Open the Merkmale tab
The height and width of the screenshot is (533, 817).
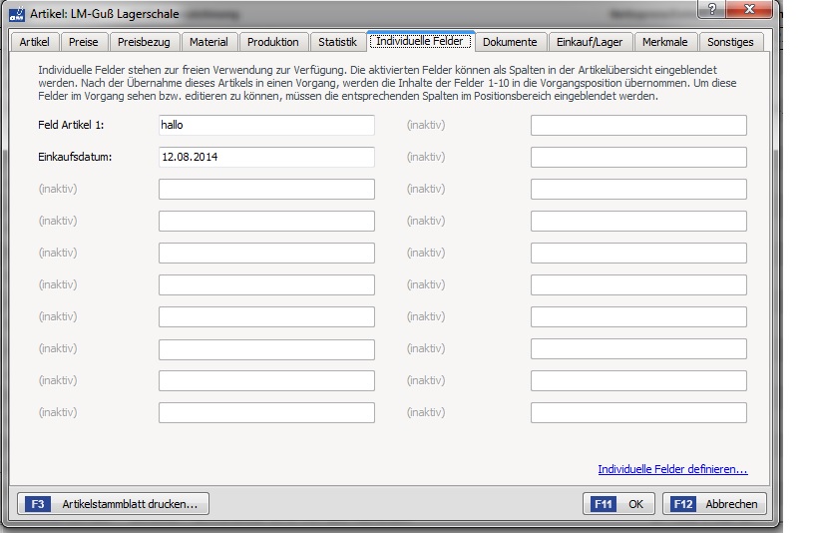(x=664, y=42)
